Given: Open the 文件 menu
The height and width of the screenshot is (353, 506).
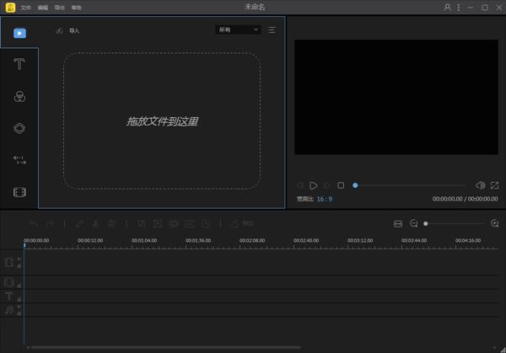Looking at the screenshot, I should point(25,8).
